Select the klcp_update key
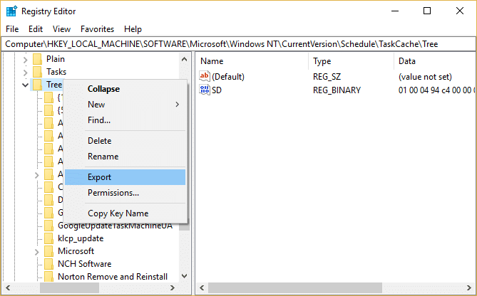This screenshot has height=296, width=477. 80,238
